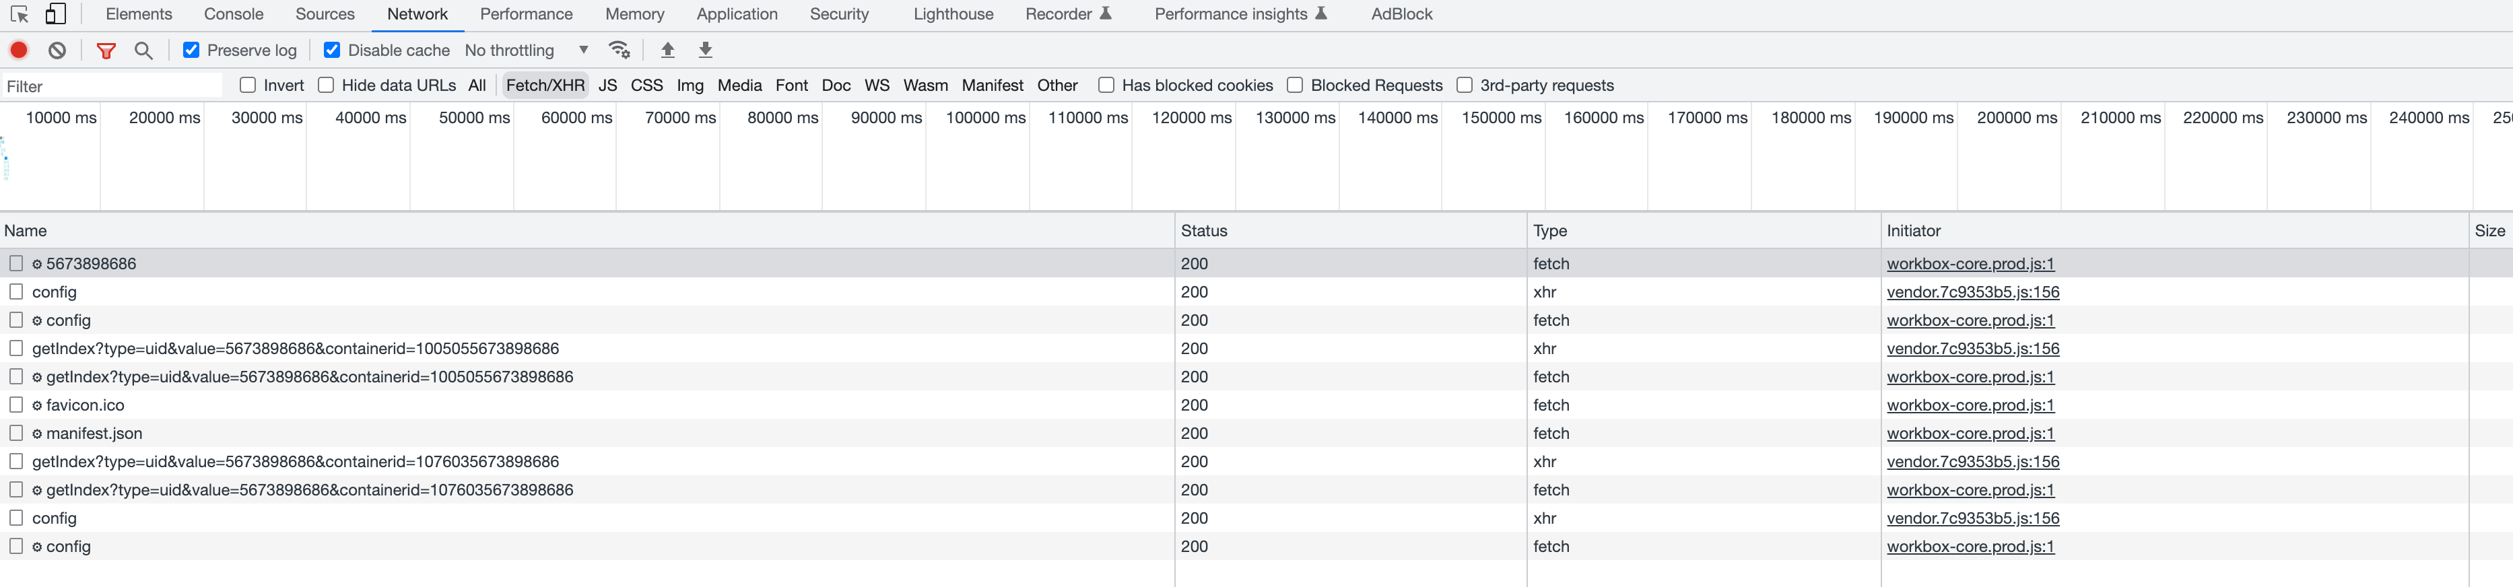The height and width of the screenshot is (587, 2513).
Task: Filter requests by Other type
Action: click(x=1057, y=85)
